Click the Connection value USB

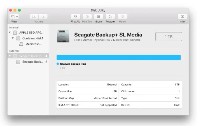coord(114,91)
